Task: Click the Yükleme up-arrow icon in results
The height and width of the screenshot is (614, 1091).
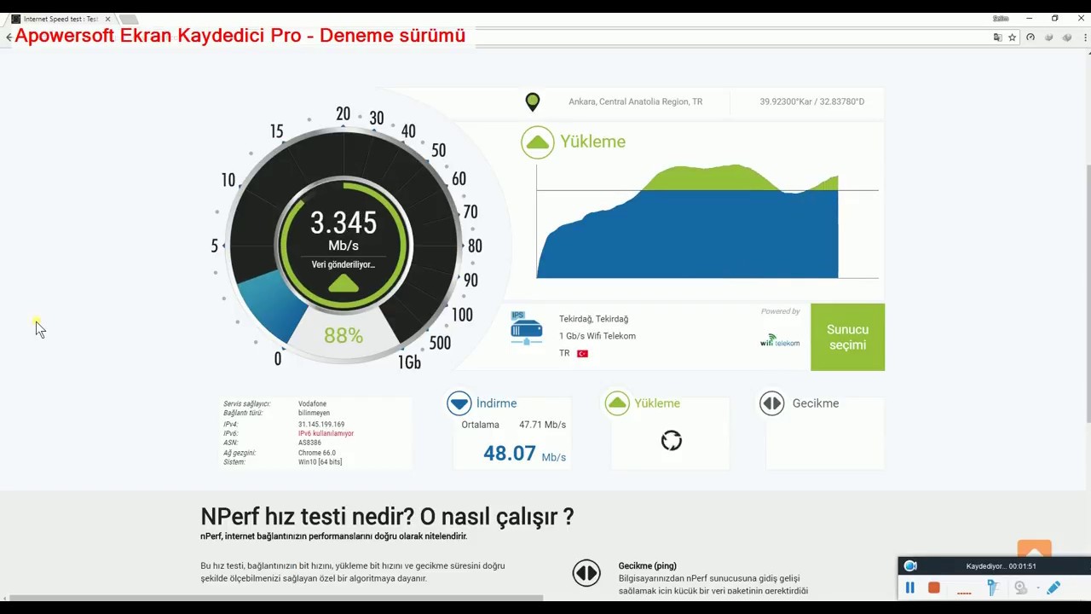Action: point(617,403)
